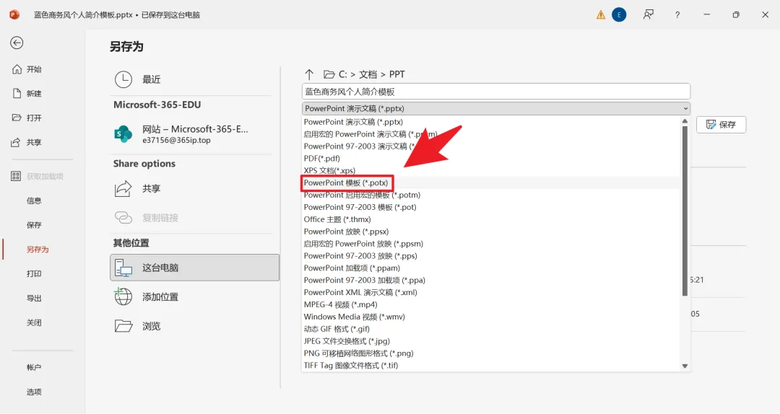This screenshot has width=780, height=414.
Task: Open the warning triangle notification
Action: click(601, 15)
